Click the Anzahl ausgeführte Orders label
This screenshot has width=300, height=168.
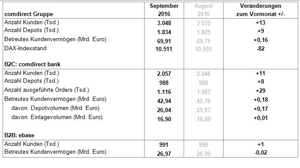pos(47,90)
